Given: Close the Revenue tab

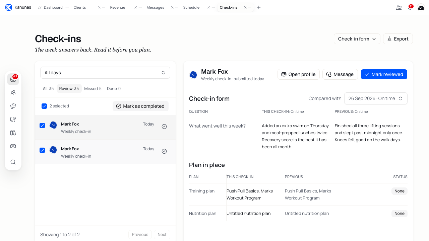Looking at the screenshot, I should 136,7.
